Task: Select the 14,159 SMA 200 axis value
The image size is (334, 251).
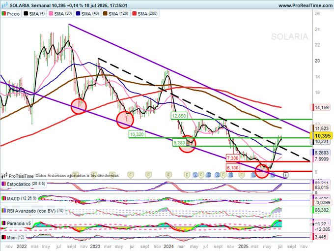Action: click(x=321, y=108)
